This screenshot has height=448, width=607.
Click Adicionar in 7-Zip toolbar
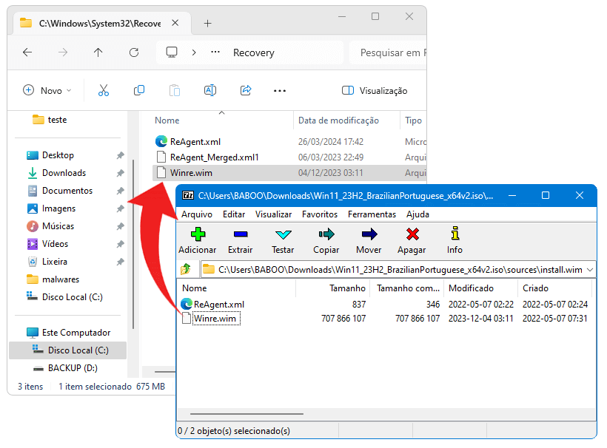(x=198, y=241)
